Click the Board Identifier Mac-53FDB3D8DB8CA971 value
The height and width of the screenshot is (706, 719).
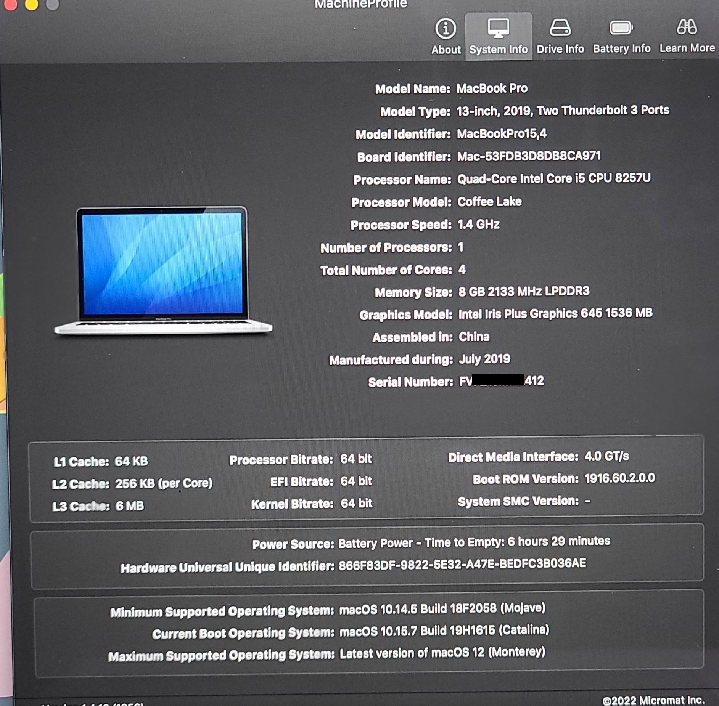click(529, 156)
